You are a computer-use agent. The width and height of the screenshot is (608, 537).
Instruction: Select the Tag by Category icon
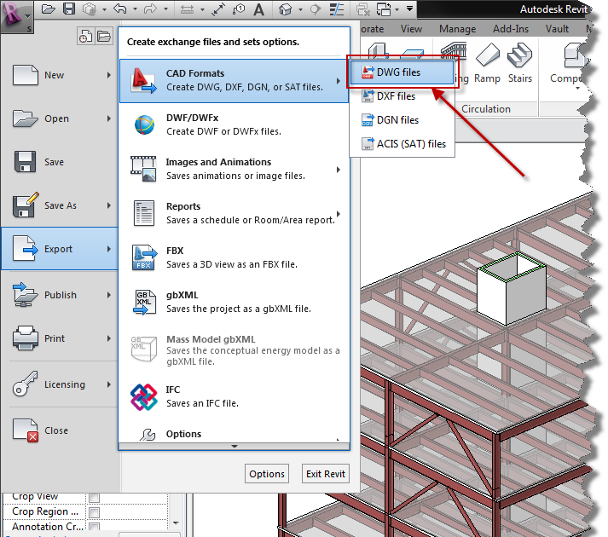[239, 9]
